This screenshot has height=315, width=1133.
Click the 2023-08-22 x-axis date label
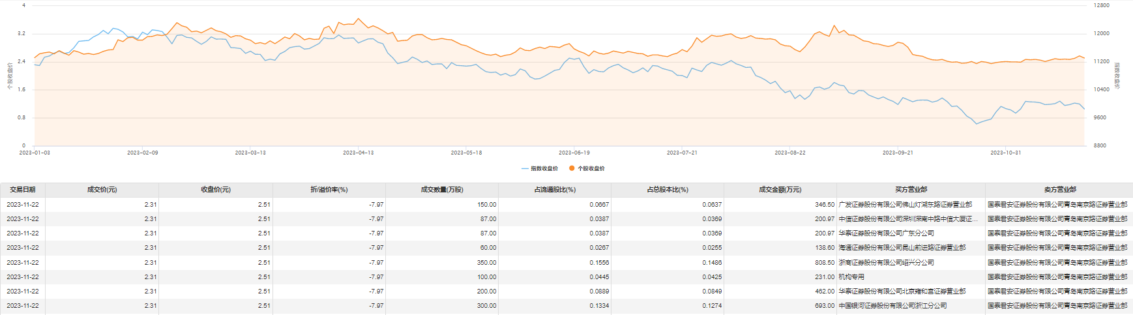[x=790, y=153]
